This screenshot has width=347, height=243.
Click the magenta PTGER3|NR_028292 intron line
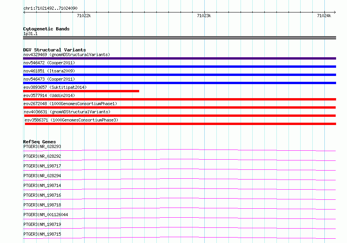[179, 160]
